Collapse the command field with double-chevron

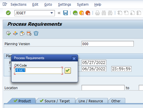pos(59,13)
